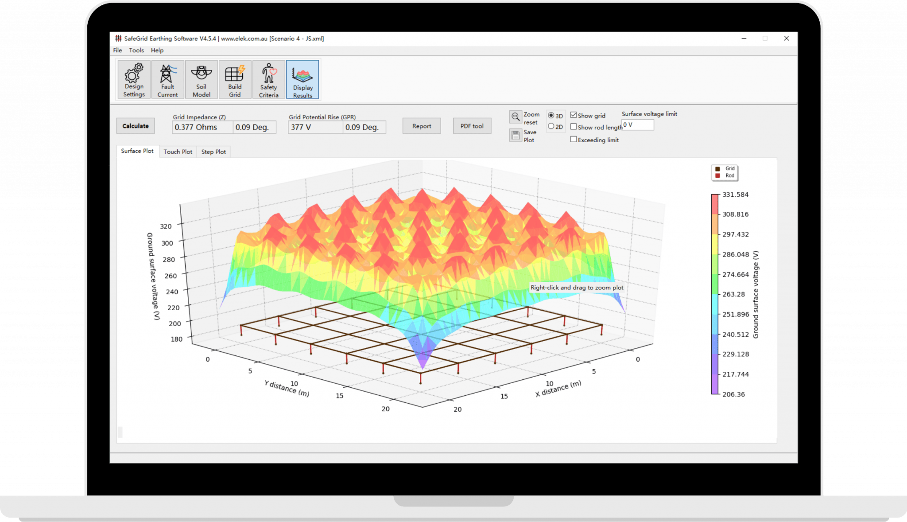Screen dimensions: 907x522
Task: Edit the Surface voltage limit field
Action: [x=638, y=125]
